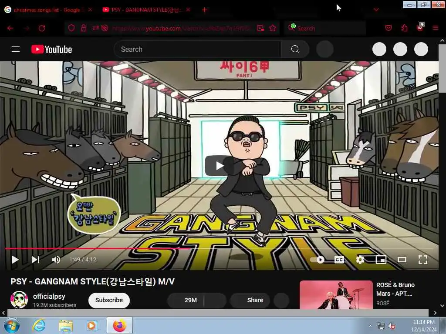Reload the current page
Screen dimensions: 446x334
click(x=42, y=28)
